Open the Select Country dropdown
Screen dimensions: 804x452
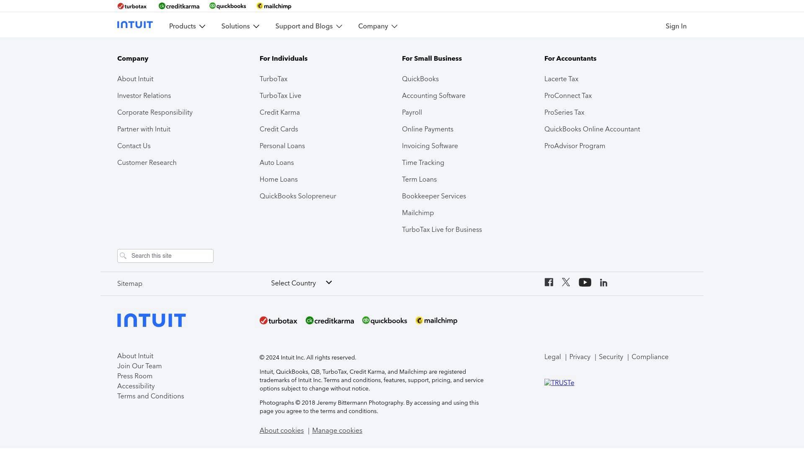301,283
